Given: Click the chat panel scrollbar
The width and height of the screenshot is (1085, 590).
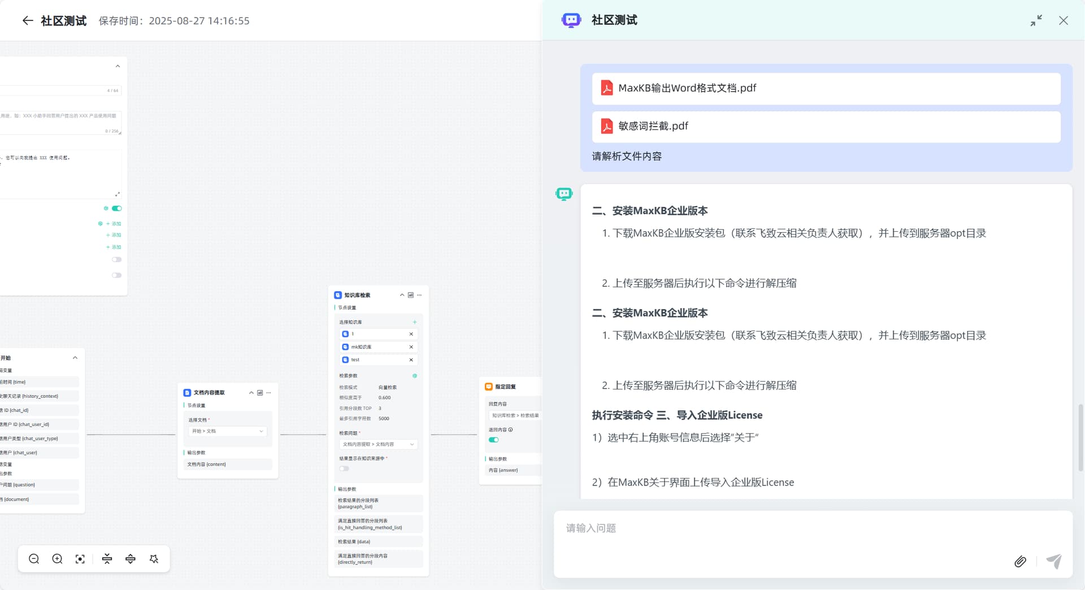Looking at the screenshot, I should (1080, 437).
